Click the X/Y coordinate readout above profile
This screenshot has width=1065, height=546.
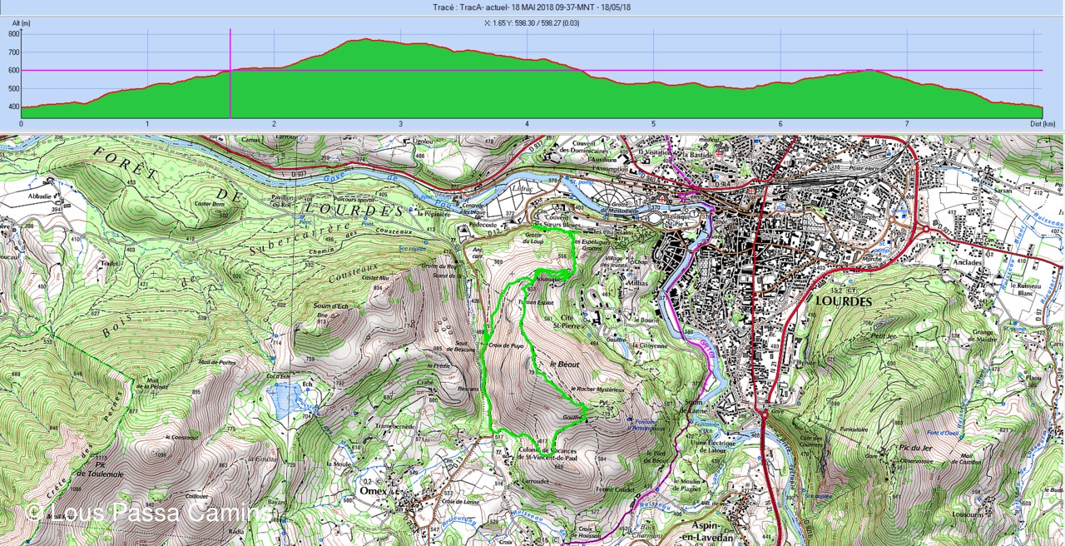click(x=532, y=23)
